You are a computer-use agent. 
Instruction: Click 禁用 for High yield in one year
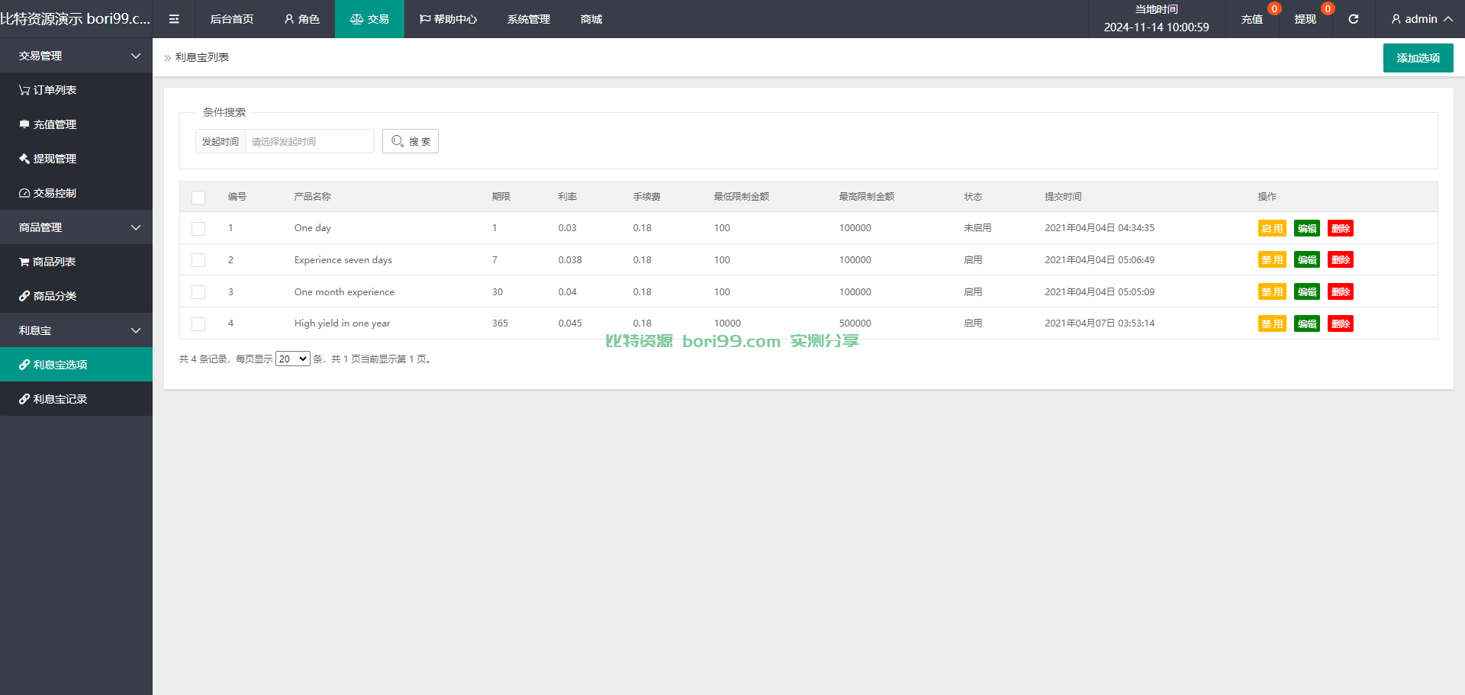click(1272, 324)
